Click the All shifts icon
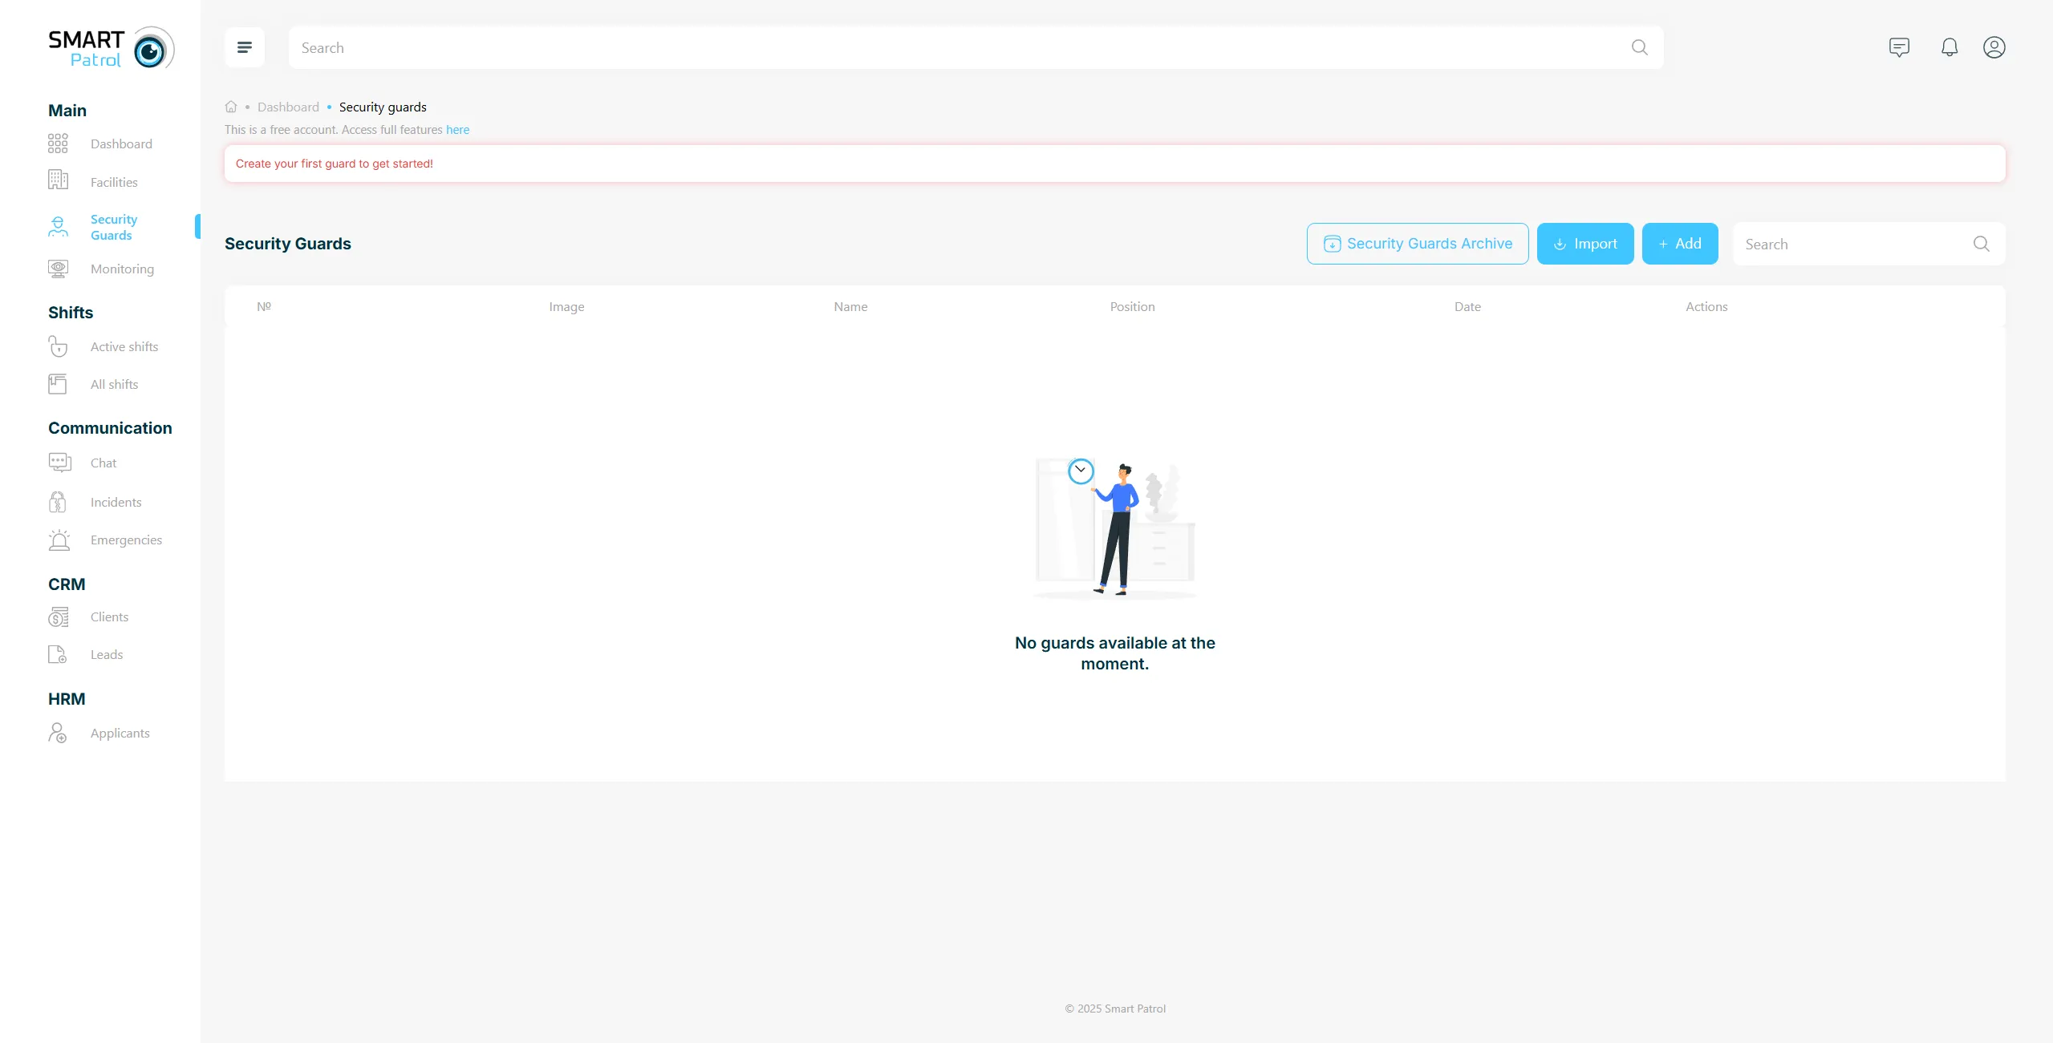 [x=58, y=384]
